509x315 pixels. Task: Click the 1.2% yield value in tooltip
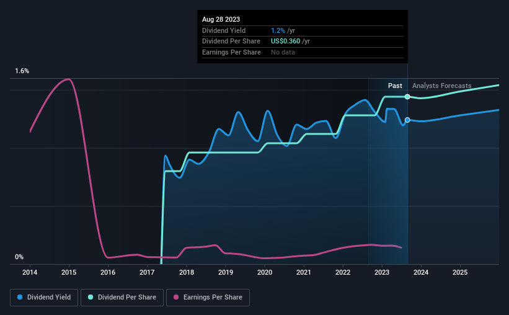pyautogui.click(x=278, y=30)
